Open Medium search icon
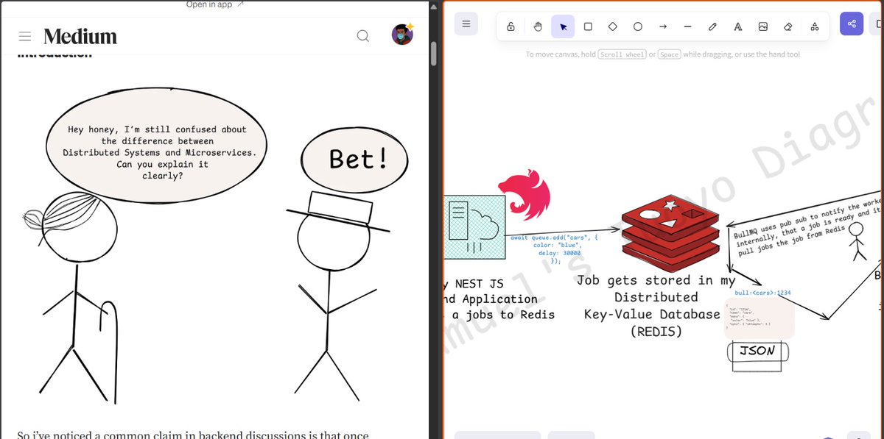884x439 pixels. (363, 36)
